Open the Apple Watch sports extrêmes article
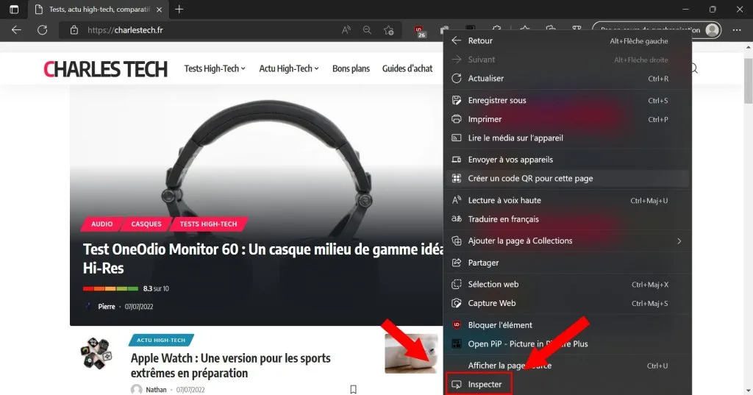Viewport: 753px width, 395px height. [x=230, y=365]
